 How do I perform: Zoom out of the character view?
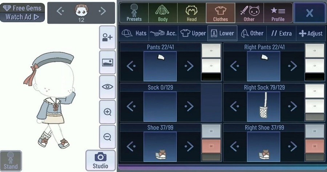[x=107, y=137]
